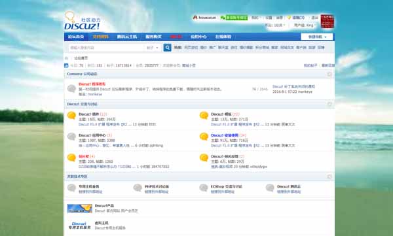The image size is (393, 236).
Task: Click the 提醒(3) reminders link
Action: pos(298,18)
